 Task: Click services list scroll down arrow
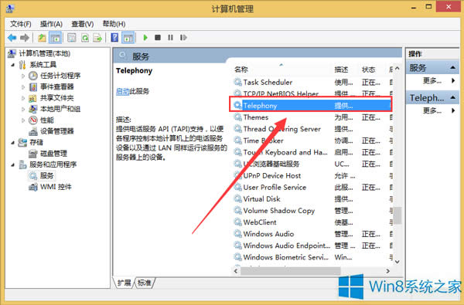(397, 262)
